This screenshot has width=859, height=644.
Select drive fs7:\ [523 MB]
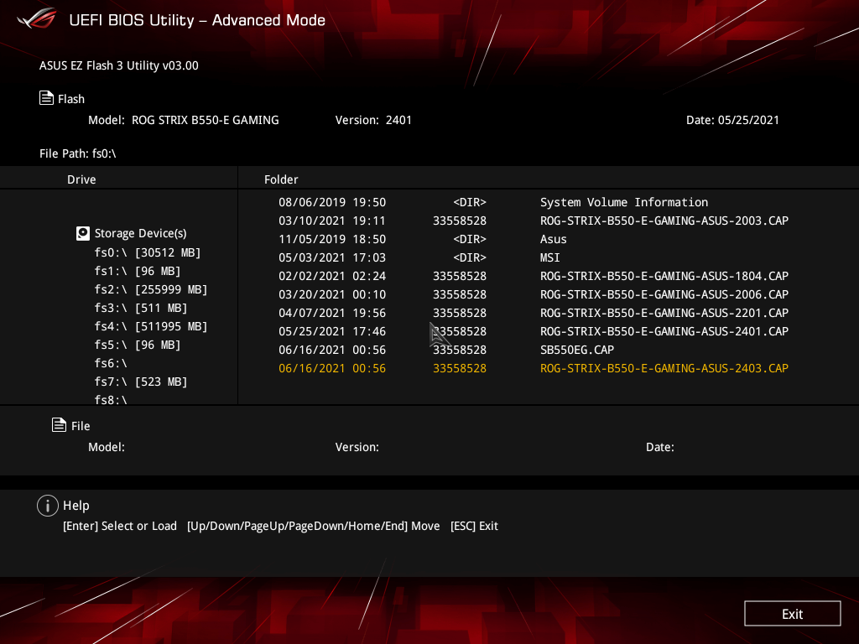[141, 382]
